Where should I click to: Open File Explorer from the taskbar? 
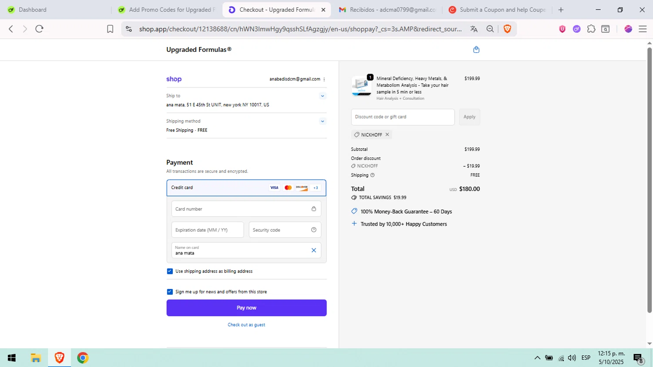click(36, 358)
